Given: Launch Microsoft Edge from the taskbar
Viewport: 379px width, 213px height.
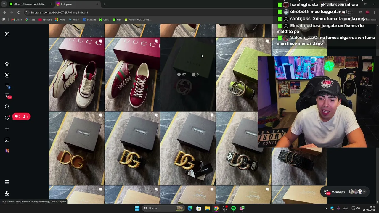Looking at the screenshot, I should (190, 208).
